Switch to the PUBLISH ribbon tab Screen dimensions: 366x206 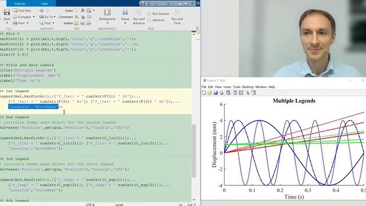pyautogui.click(x=20, y=4)
